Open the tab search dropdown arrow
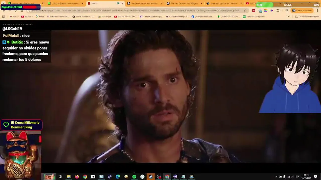 click(3, 3)
